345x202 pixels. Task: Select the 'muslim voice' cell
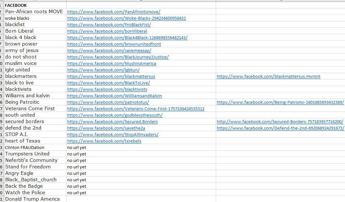pos(35,63)
